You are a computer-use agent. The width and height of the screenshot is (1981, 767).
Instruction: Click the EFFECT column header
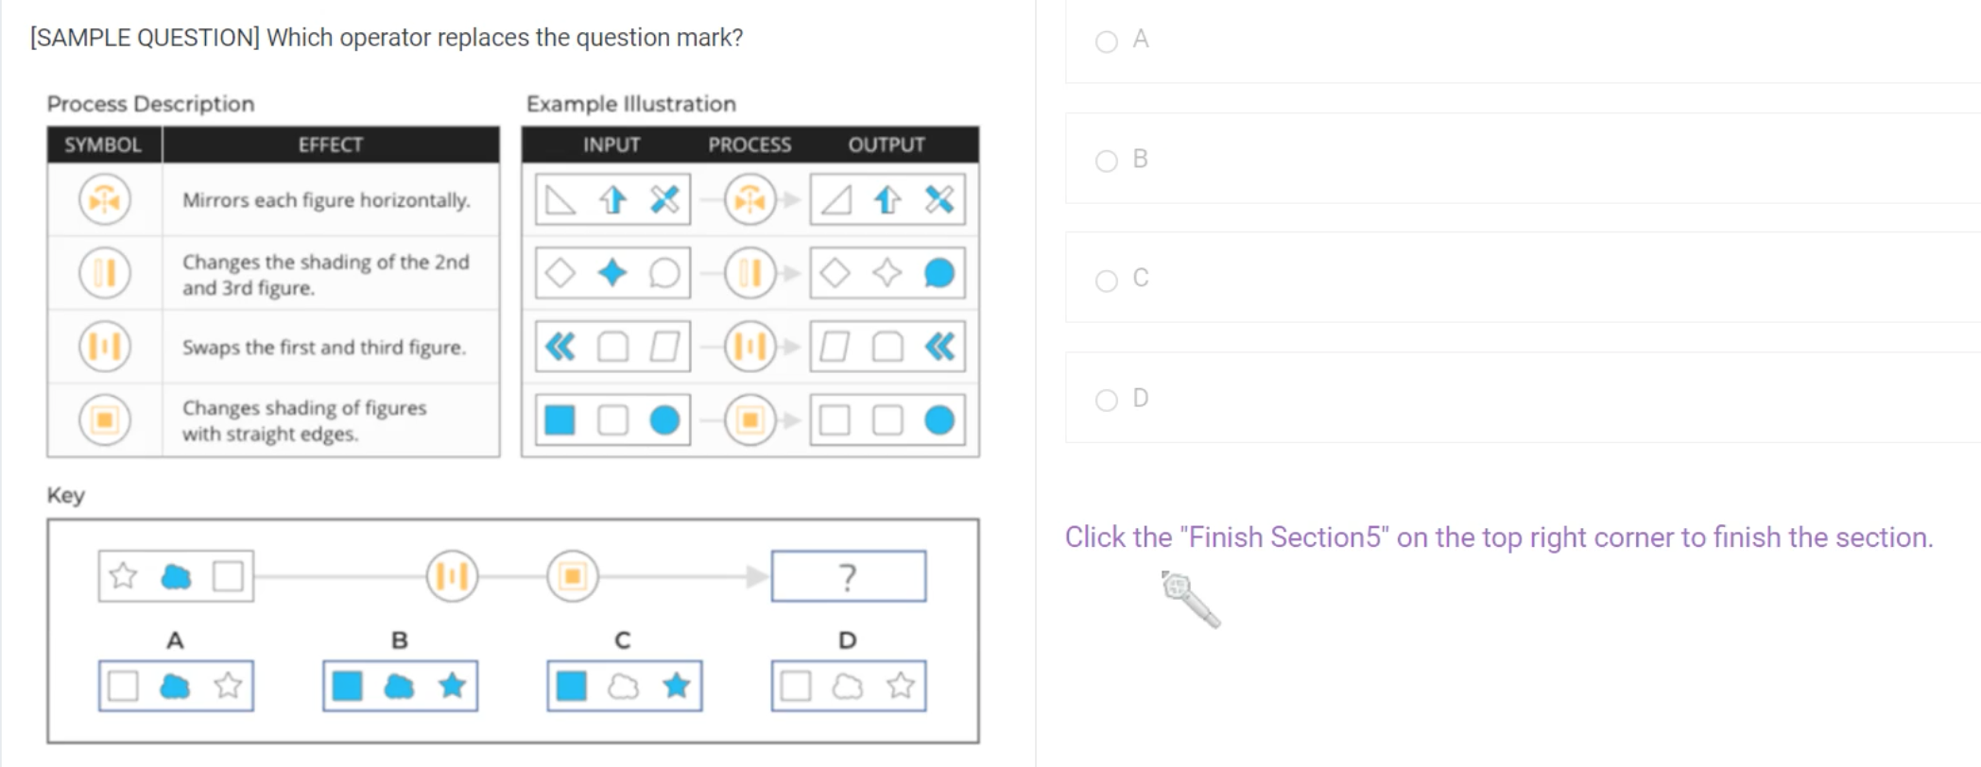pyautogui.click(x=330, y=145)
